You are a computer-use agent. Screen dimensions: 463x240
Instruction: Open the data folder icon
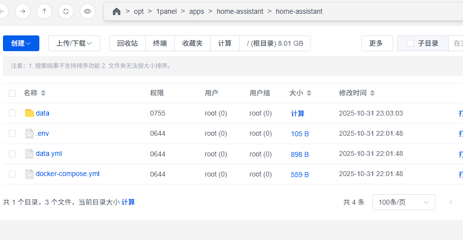pos(29,113)
